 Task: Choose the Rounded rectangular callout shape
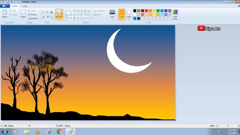pos(81,18)
